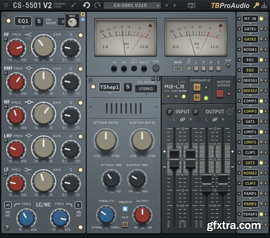Click the input left channel fader
The height and width of the screenshot is (238, 270).
click(174, 159)
